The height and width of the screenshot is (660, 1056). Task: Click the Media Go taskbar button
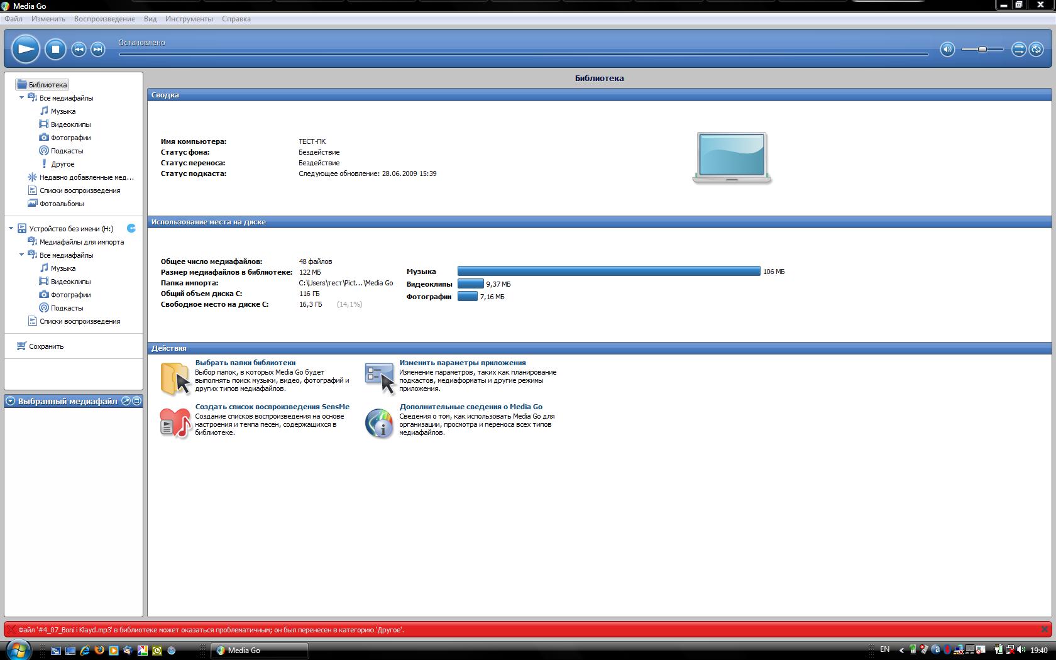pyautogui.click(x=260, y=651)
